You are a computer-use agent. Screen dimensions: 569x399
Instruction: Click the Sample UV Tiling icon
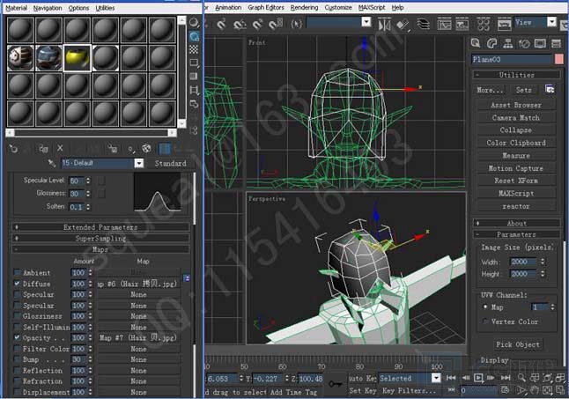pyautogui.click(x=194, y=63)
